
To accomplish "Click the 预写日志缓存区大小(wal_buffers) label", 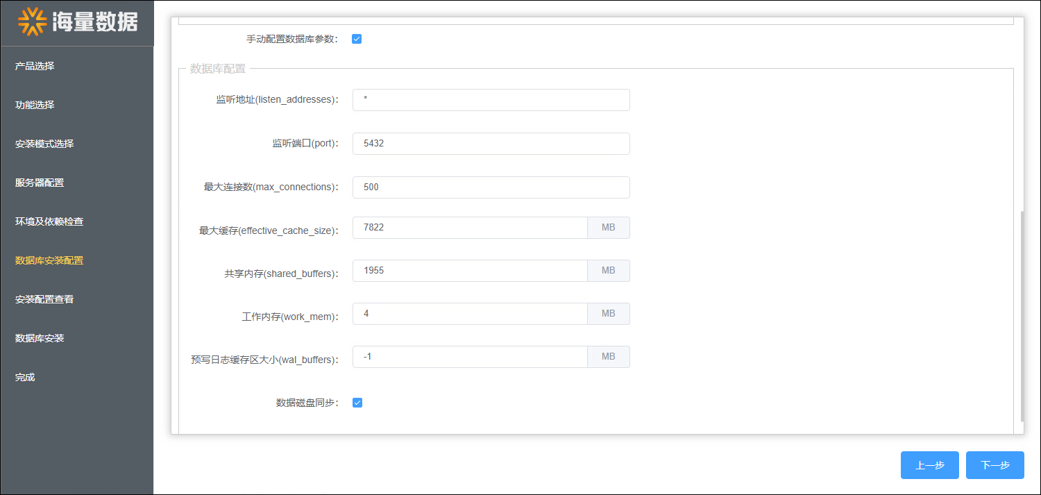I will [265, 360].
